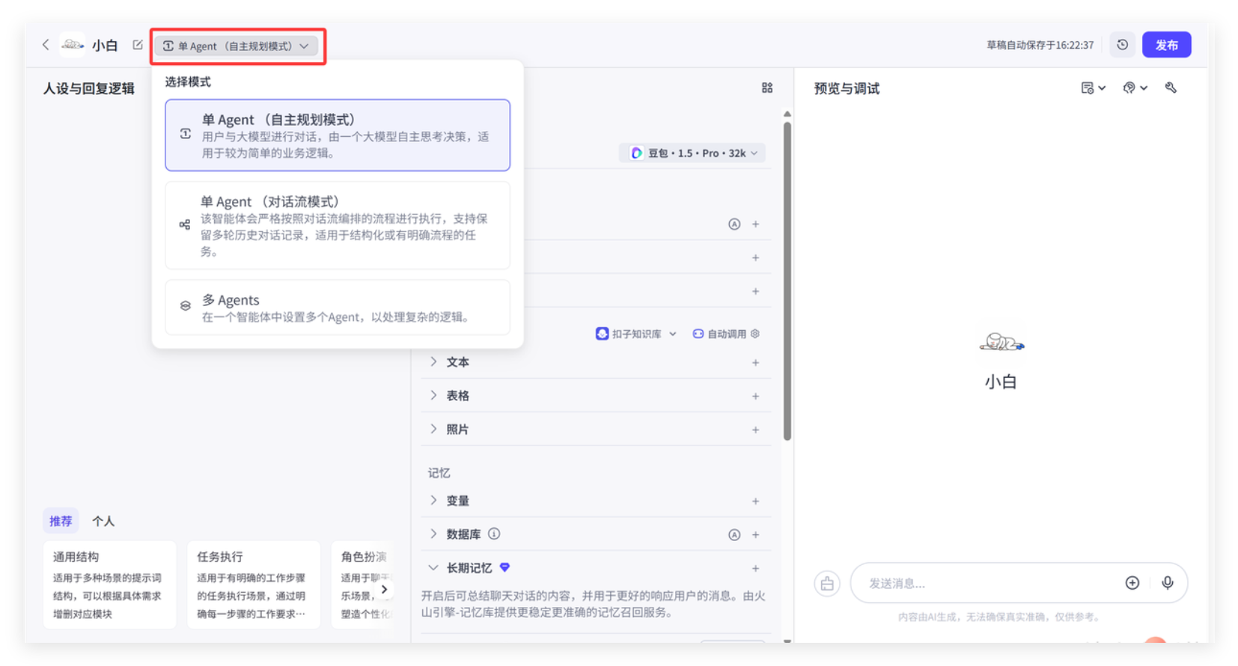Switch to the 推荐 tab
Viewport: 1238px width, 666px height.
61,521
